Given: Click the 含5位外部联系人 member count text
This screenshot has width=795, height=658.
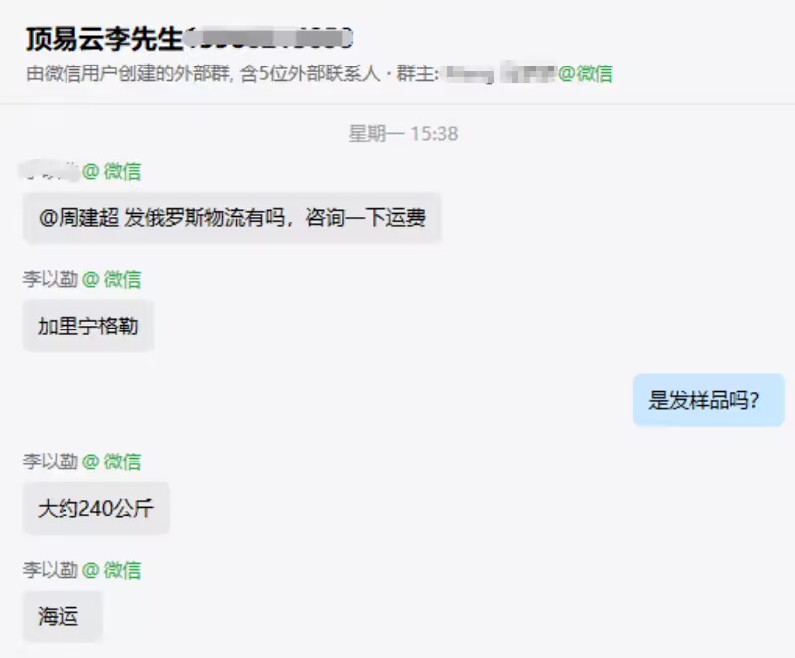Looking at the screenshot, I should tap(311, 74).
